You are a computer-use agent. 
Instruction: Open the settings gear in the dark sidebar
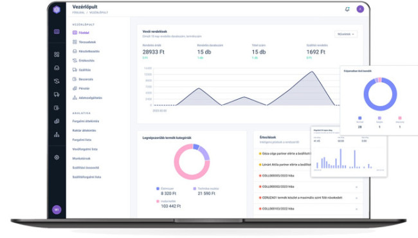click(57, 157)
